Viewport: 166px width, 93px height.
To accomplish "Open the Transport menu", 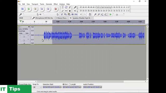I will 35,4.
